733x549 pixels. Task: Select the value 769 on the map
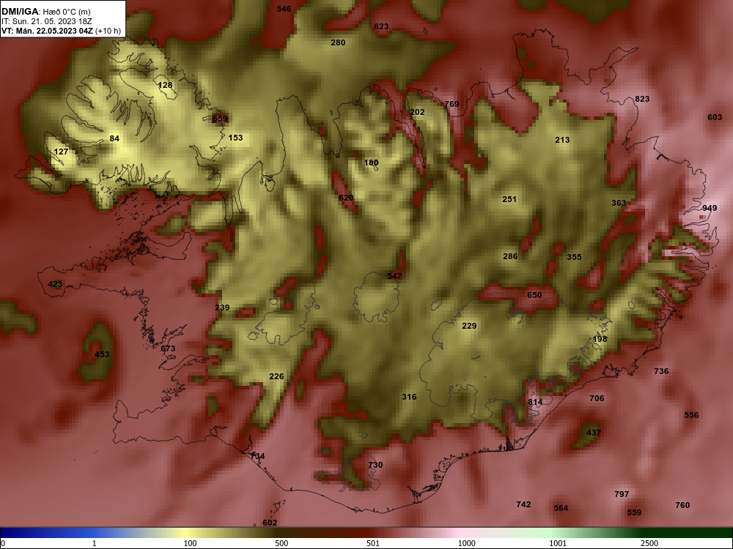click(x=452, y=104)
